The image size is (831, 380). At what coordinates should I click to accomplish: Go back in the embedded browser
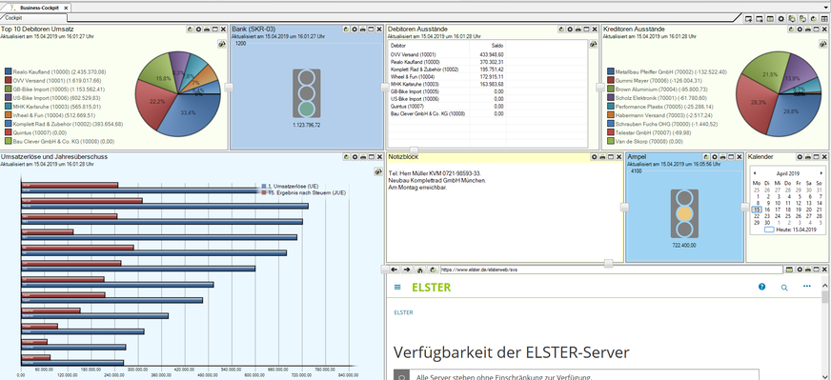click(395, 270)
